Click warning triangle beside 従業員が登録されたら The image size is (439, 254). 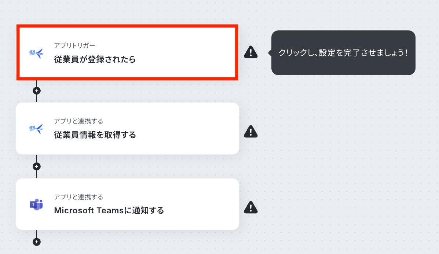[250, 52]
